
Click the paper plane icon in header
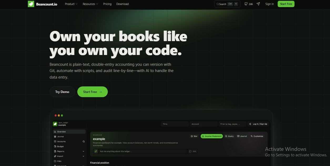[x=258, y=4]
